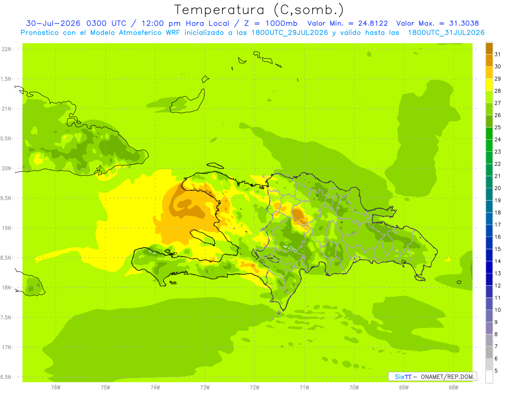Click the '68W' longitude axis label
The image size is (509, 393).
coord(453,387)
